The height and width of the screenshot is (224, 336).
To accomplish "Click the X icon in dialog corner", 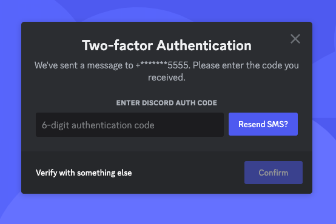I will click(x=295, y=39).
